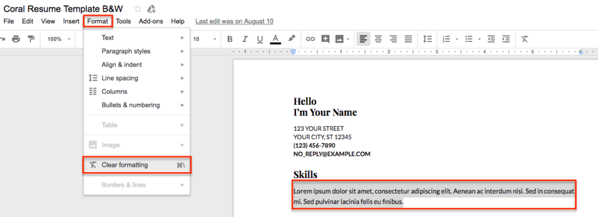
Task: Click the '(123) 456-7890' phone line
Action: 314,146
